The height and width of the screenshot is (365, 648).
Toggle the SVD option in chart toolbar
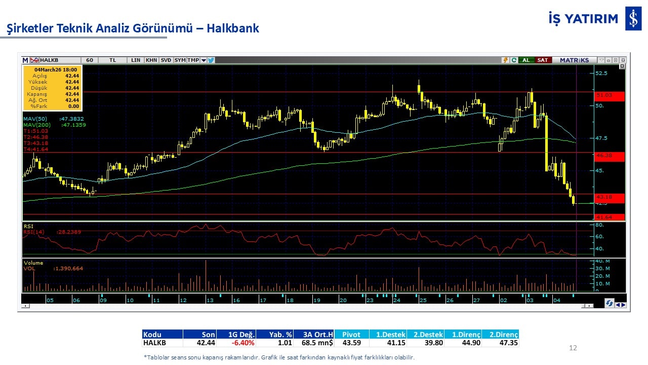[x=166, y=60]
